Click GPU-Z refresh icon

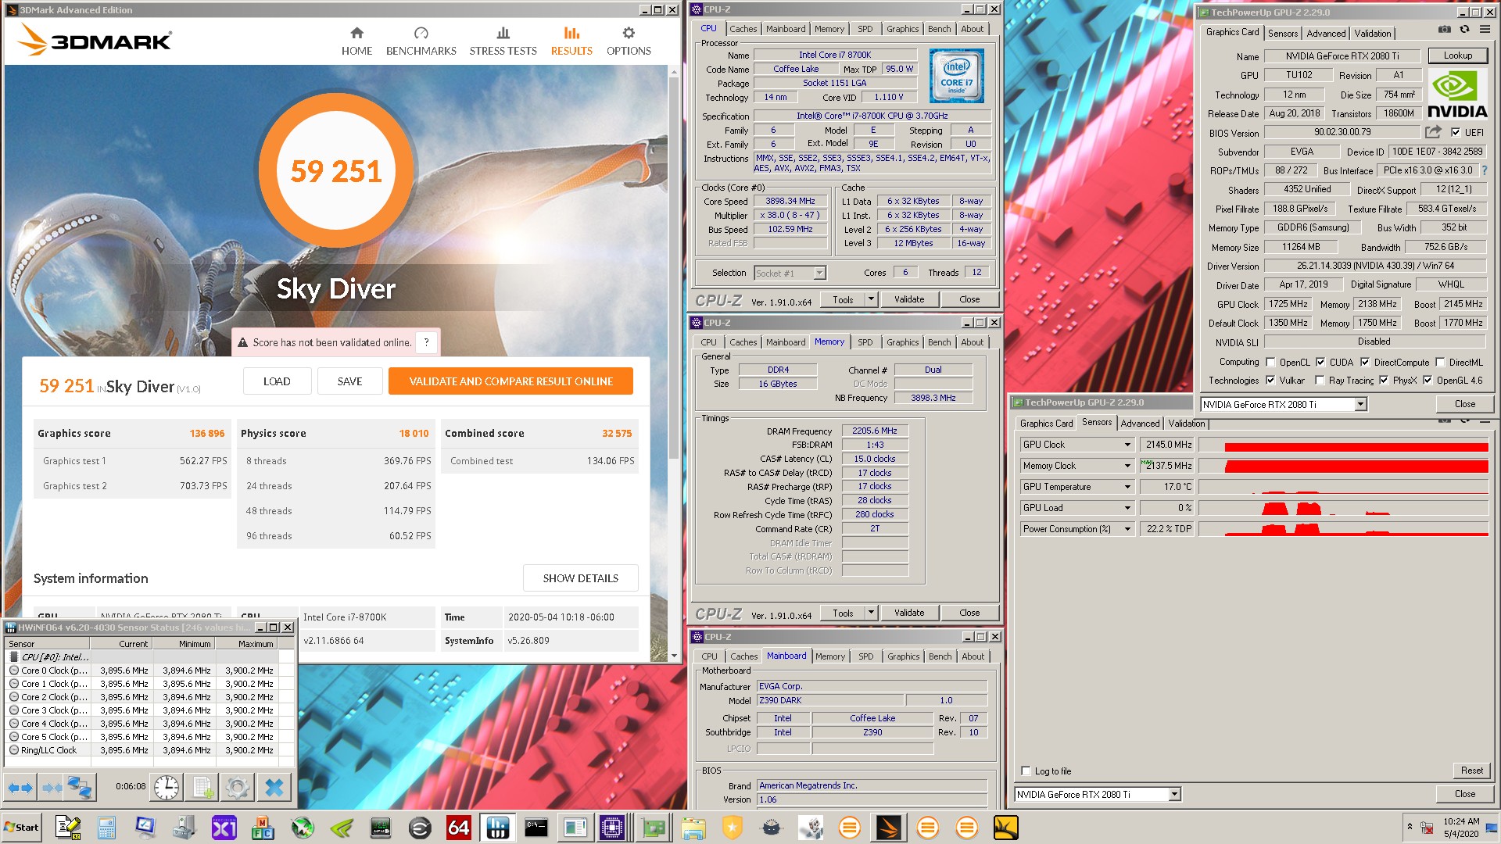[x=1464, y=29]
